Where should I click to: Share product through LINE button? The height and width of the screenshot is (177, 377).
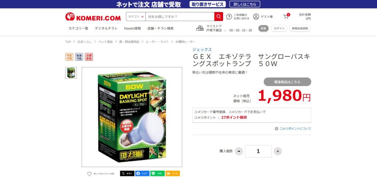pyautogui.click(x=158, y=174)
